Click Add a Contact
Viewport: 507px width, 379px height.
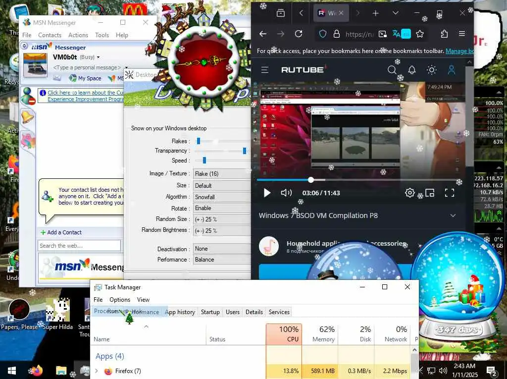61,232
